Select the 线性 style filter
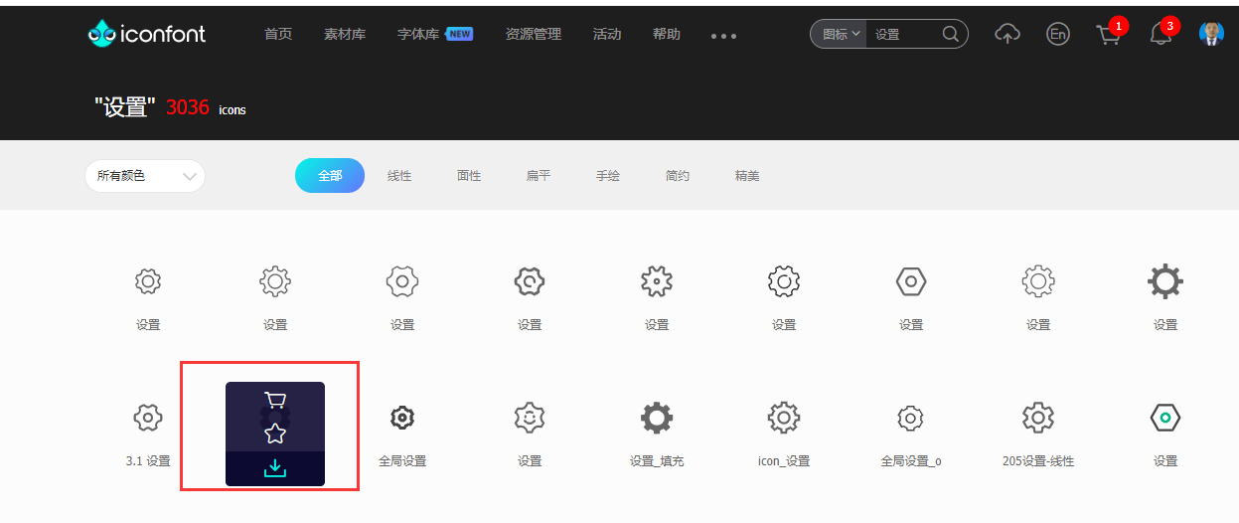This screenshot has height=523, width=1239. coord(399,176)
